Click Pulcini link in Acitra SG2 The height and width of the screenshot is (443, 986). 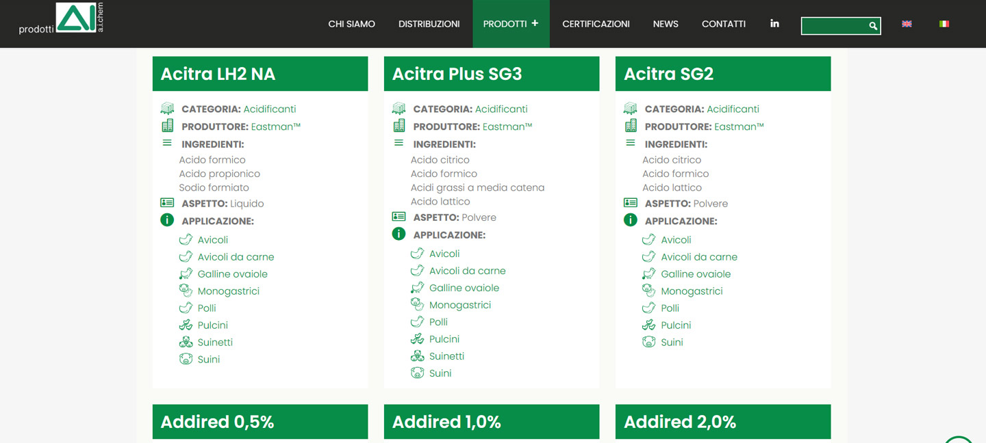676,325
